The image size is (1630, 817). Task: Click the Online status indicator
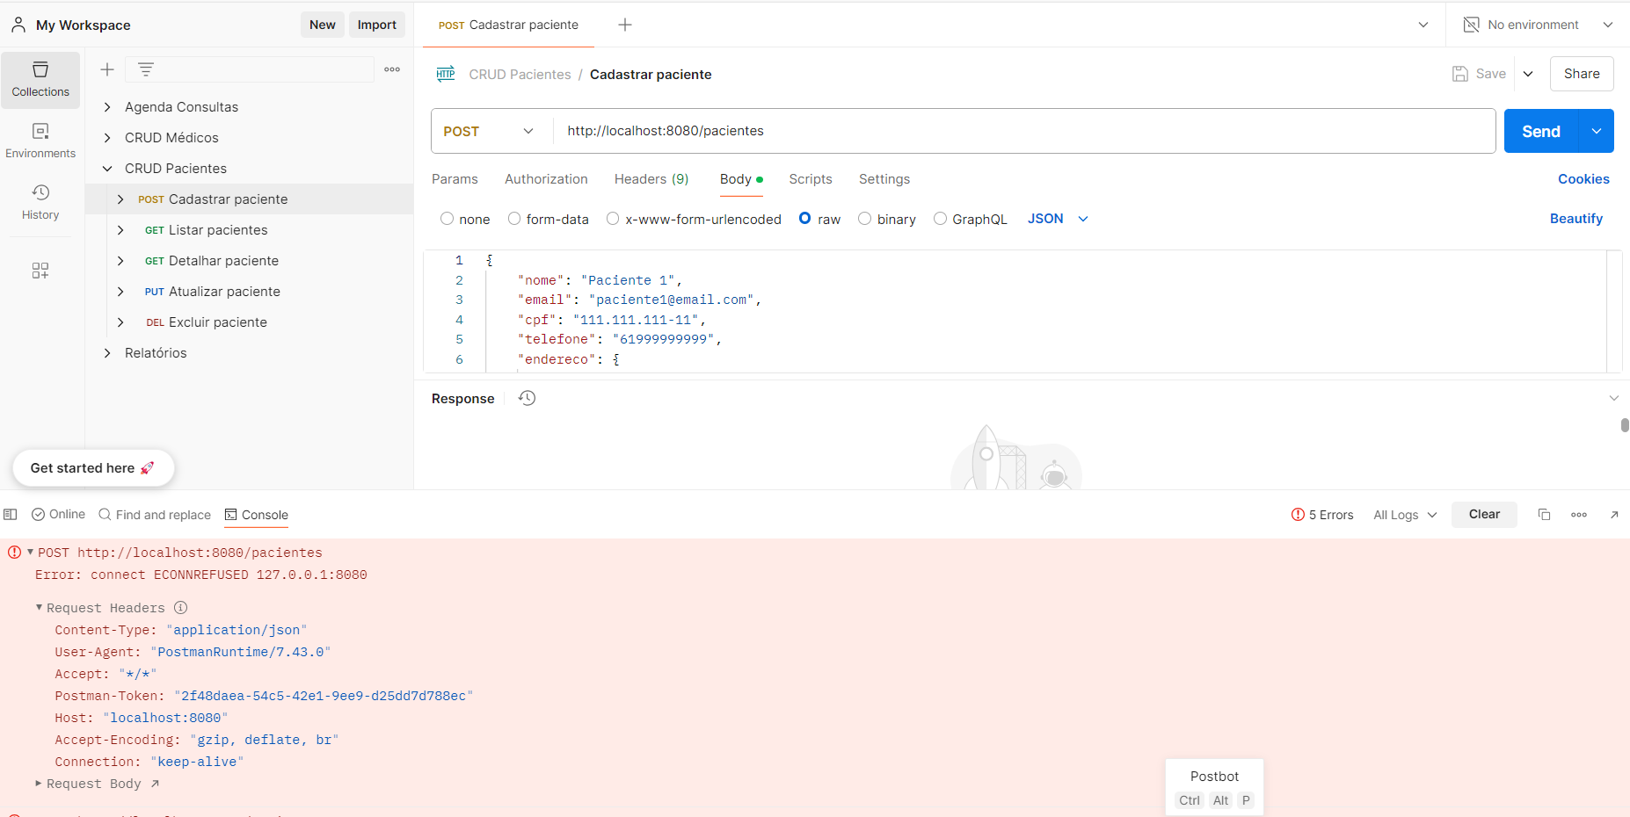pos(58,514)
